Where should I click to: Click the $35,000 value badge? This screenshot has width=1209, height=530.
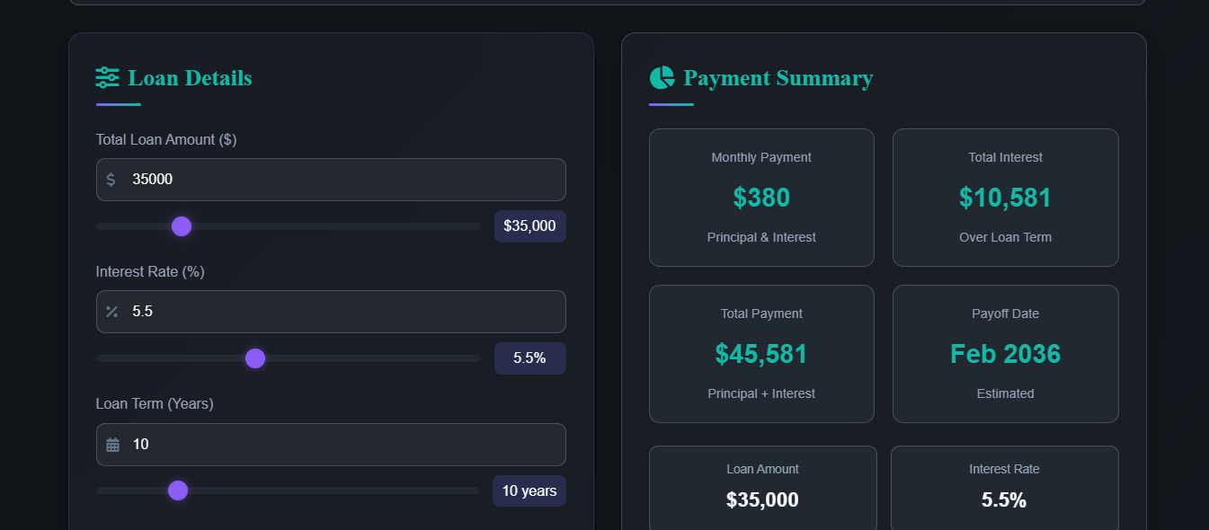pyautogui.click(x=529, y=226)
